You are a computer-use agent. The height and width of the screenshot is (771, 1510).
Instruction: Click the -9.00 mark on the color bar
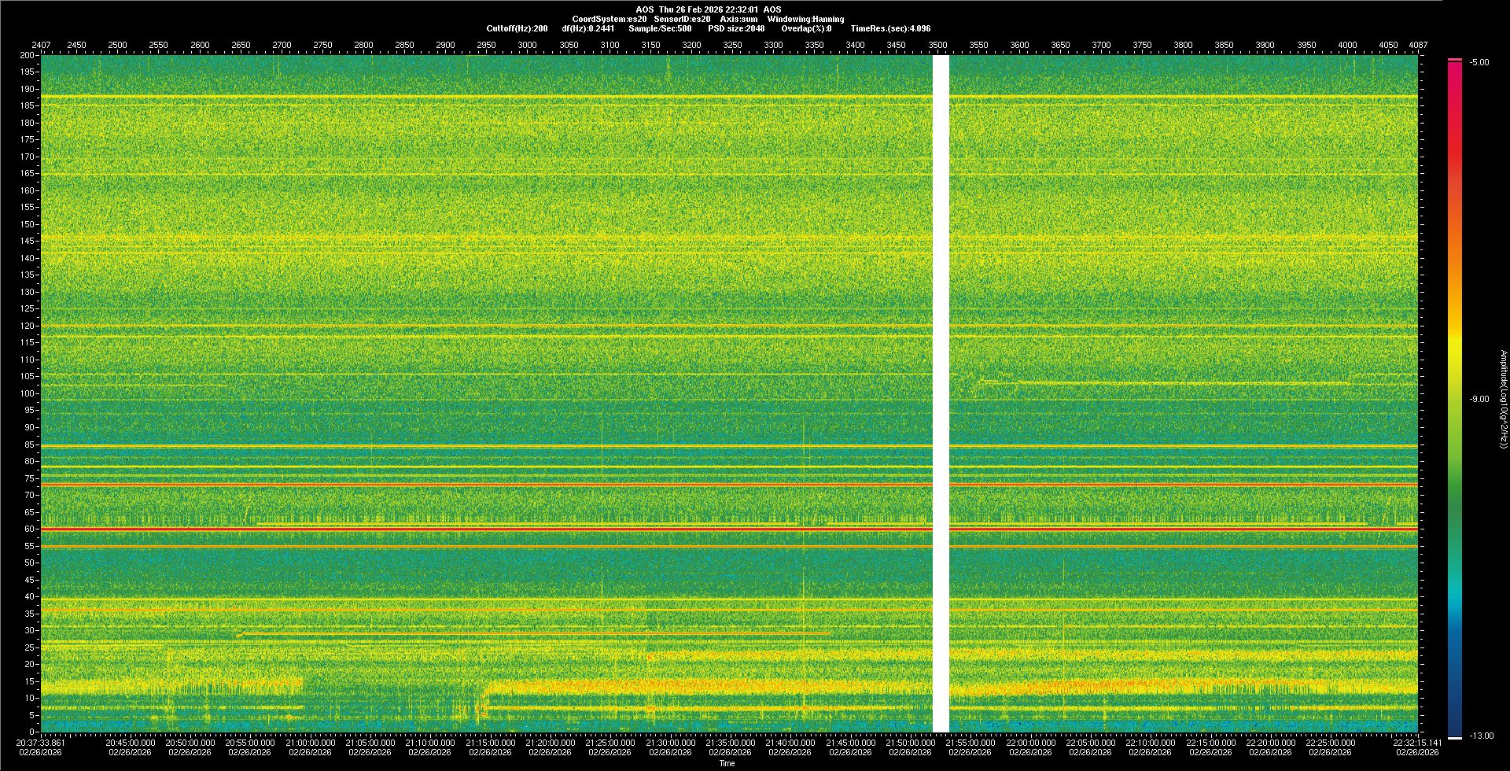[x=1479, y=400]
